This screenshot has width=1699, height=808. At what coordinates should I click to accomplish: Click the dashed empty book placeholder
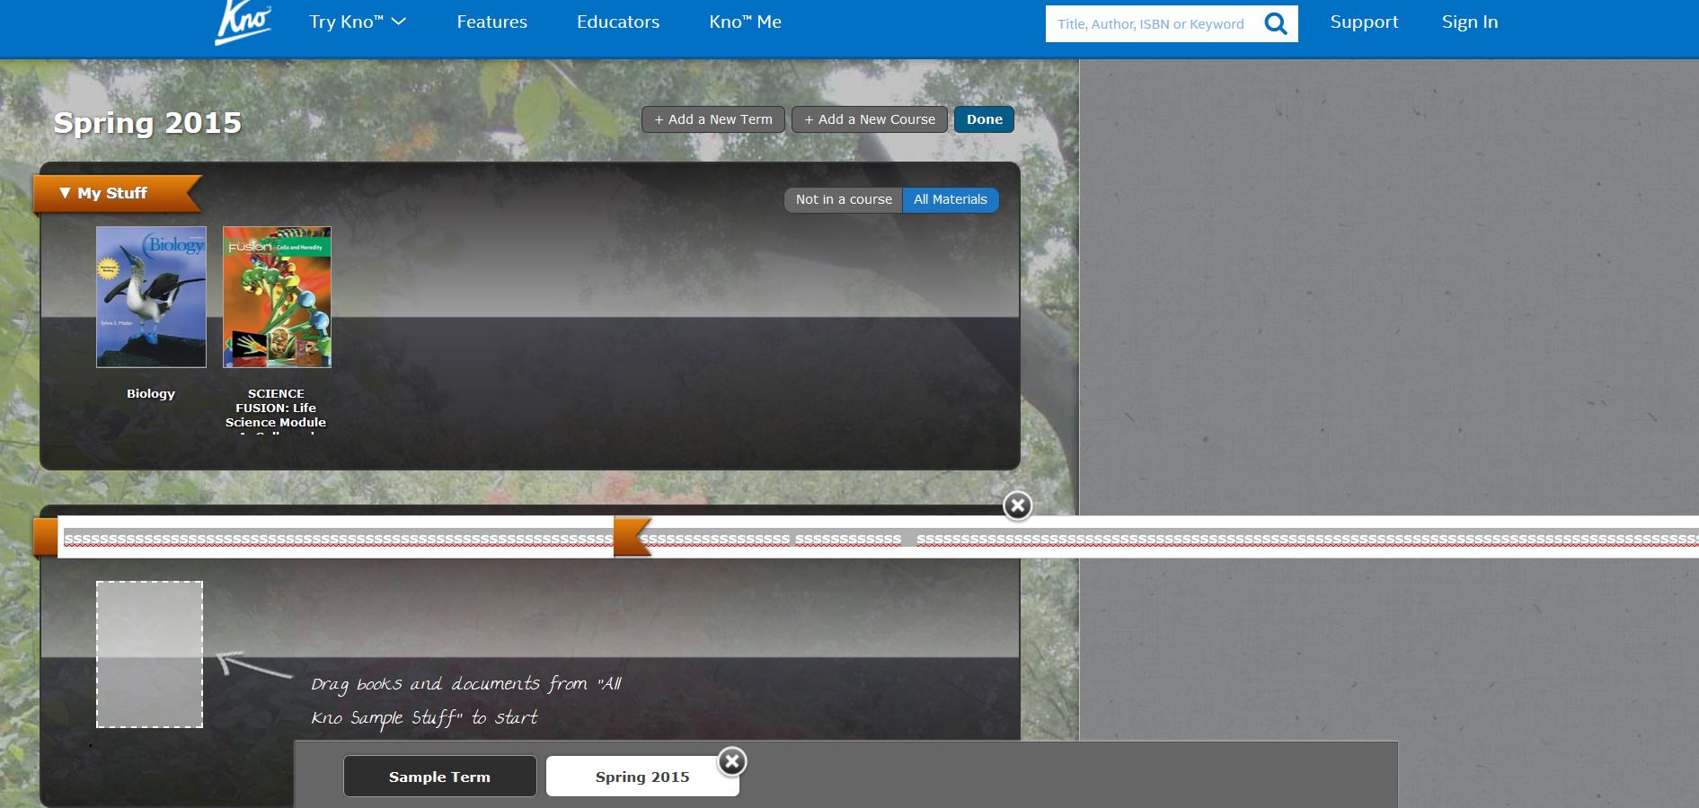coord(150,654)
